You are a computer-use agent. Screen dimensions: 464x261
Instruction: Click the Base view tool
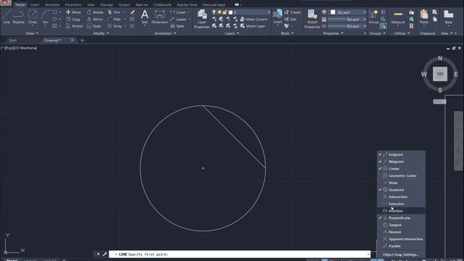click(448, 17)
